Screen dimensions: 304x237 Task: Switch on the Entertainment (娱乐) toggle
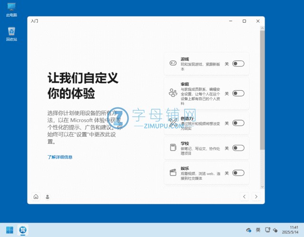point(238,173)
